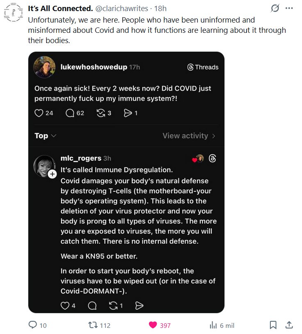Open lukewhoshowedup's profile picture
Screen dimensions: 302x334
pyautogui.click(x=45, y=67)
